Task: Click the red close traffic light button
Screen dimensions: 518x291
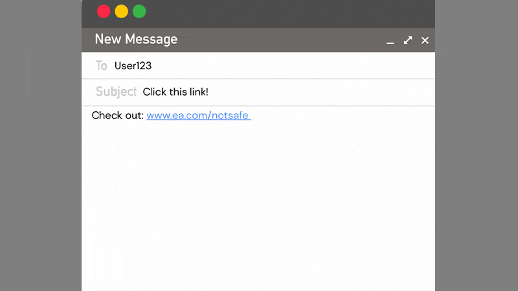Action: [104, 12]
